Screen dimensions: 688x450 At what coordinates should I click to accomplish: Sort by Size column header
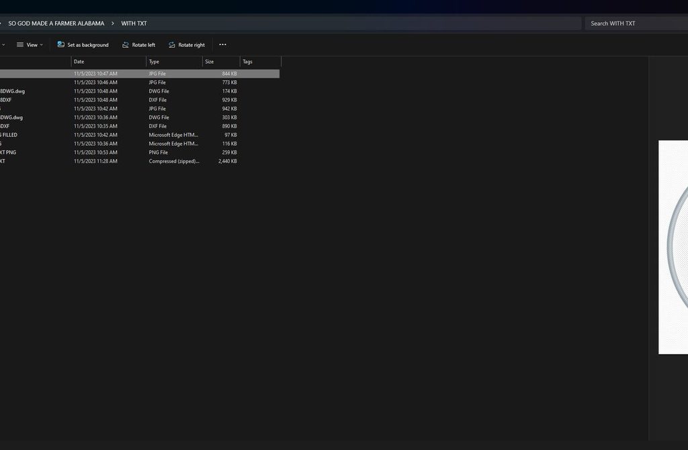click(220, 62)
